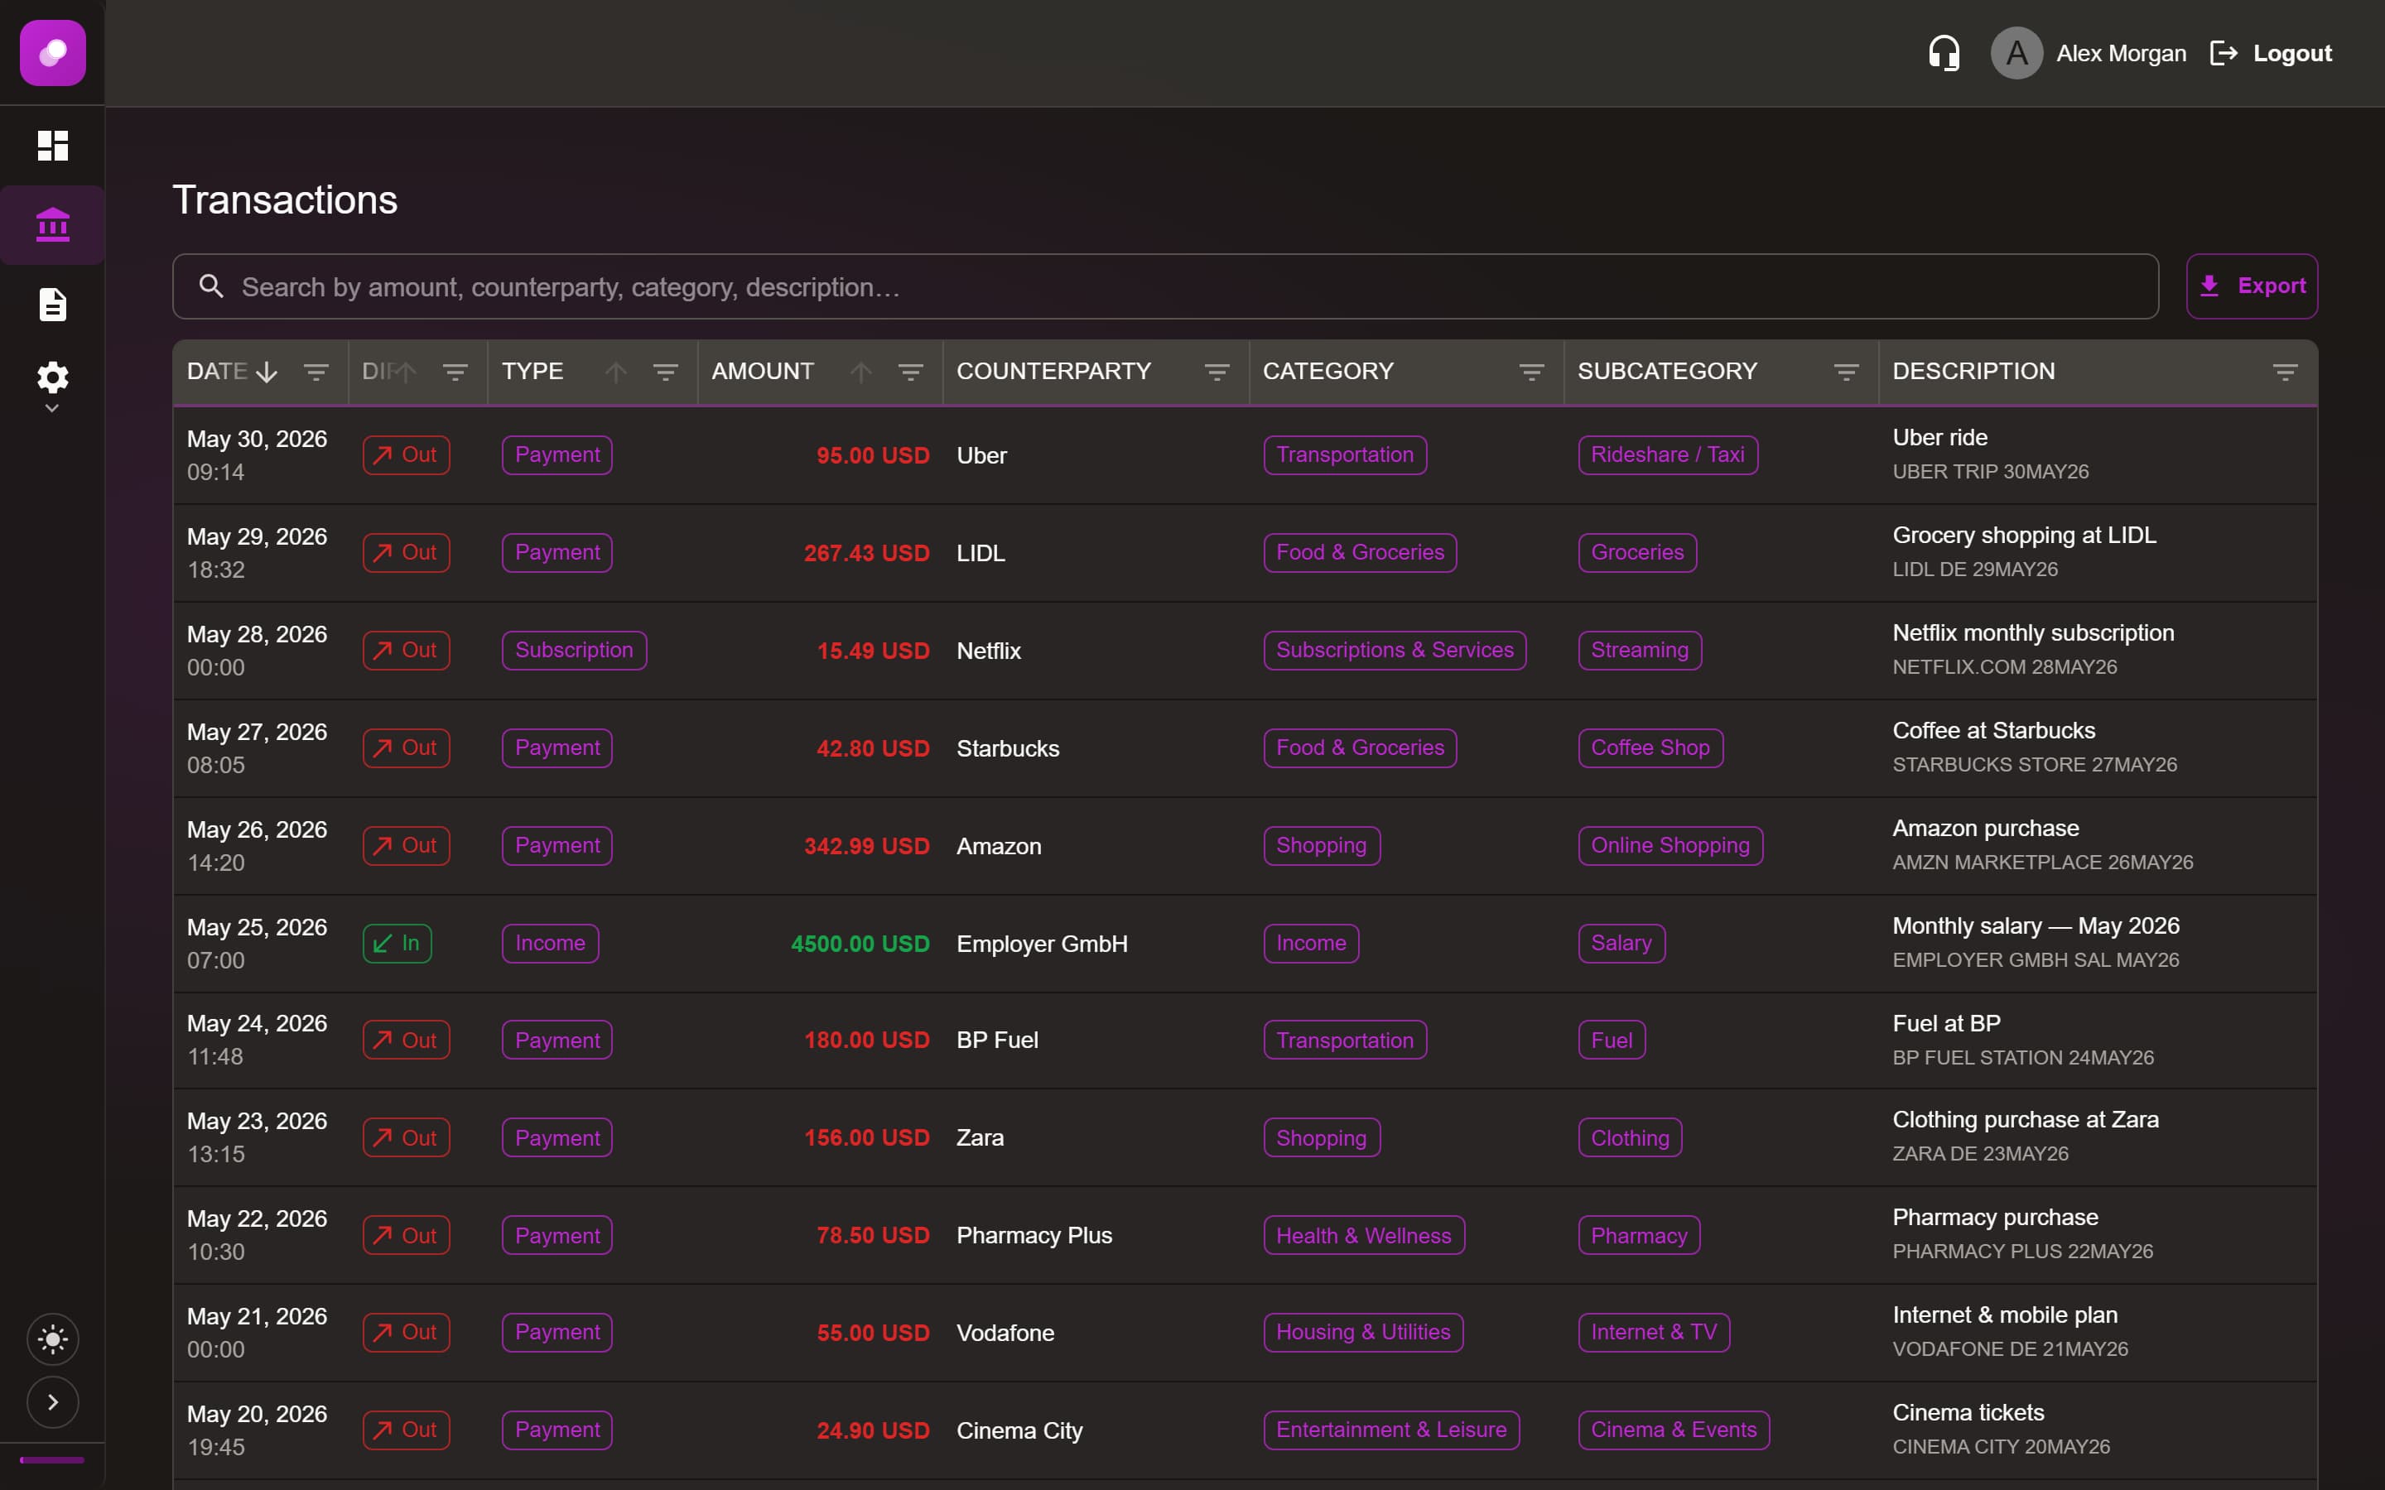This screenshot has height=1490, width=2385.
Task: Click the purple bar at sidebar bottom
Action: point(52,1460)
